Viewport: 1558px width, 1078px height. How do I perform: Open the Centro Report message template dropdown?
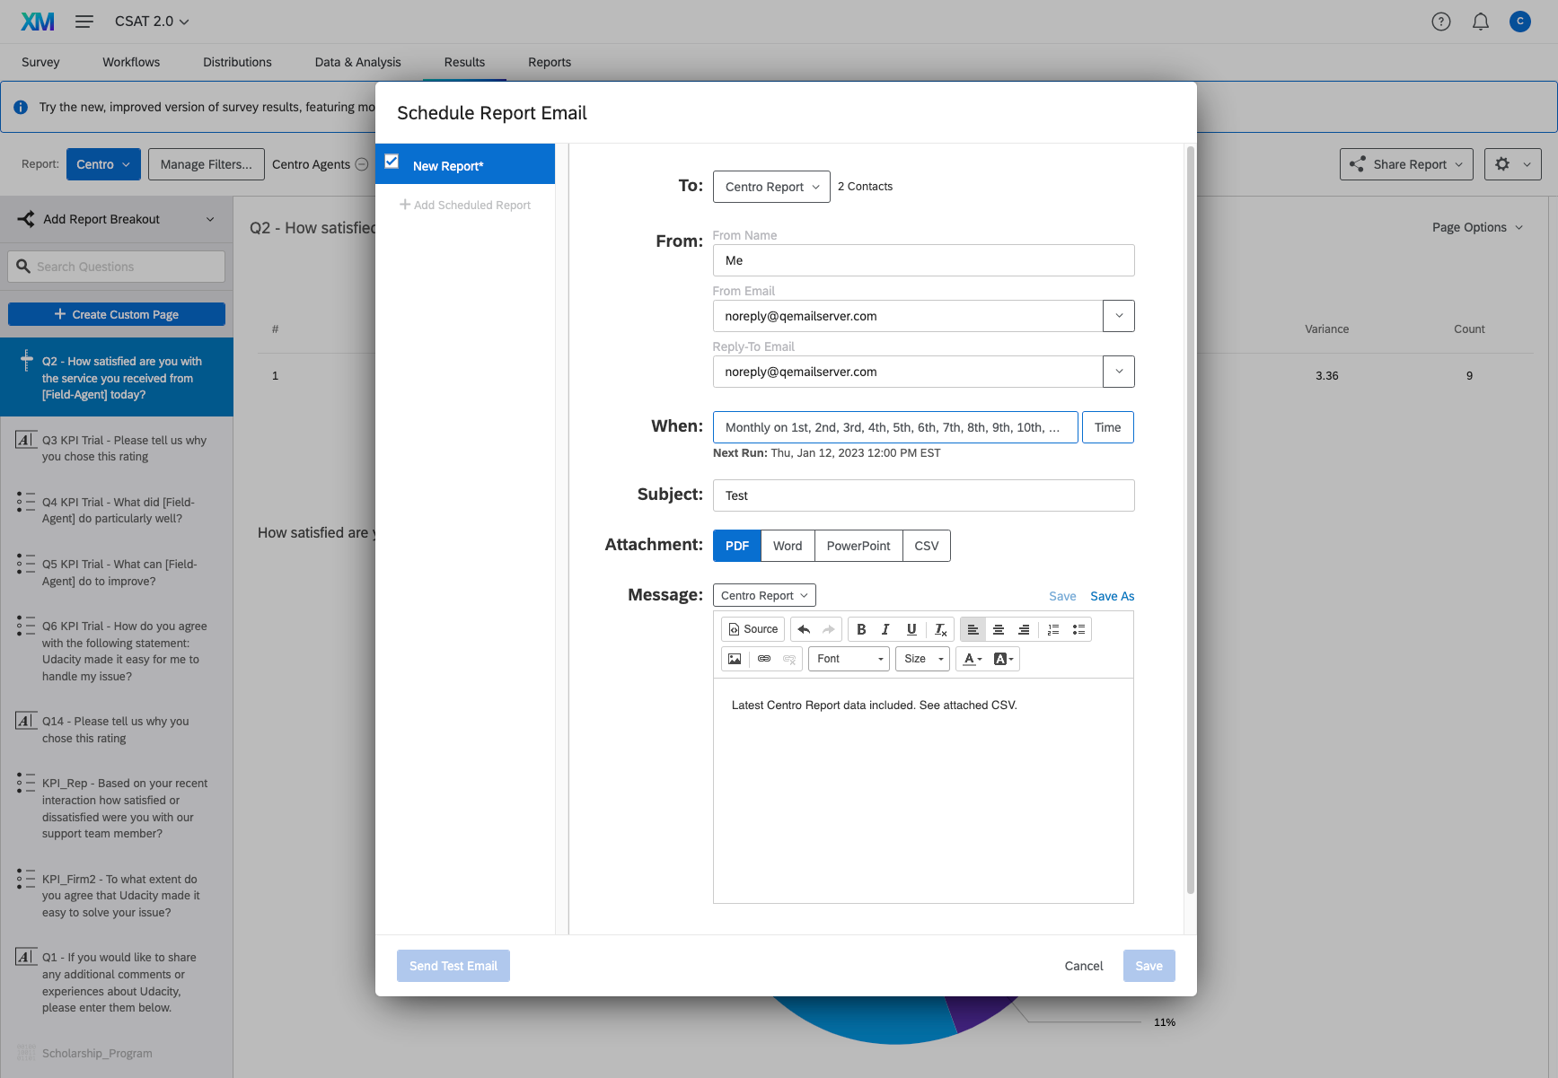(x=764, y=595)
